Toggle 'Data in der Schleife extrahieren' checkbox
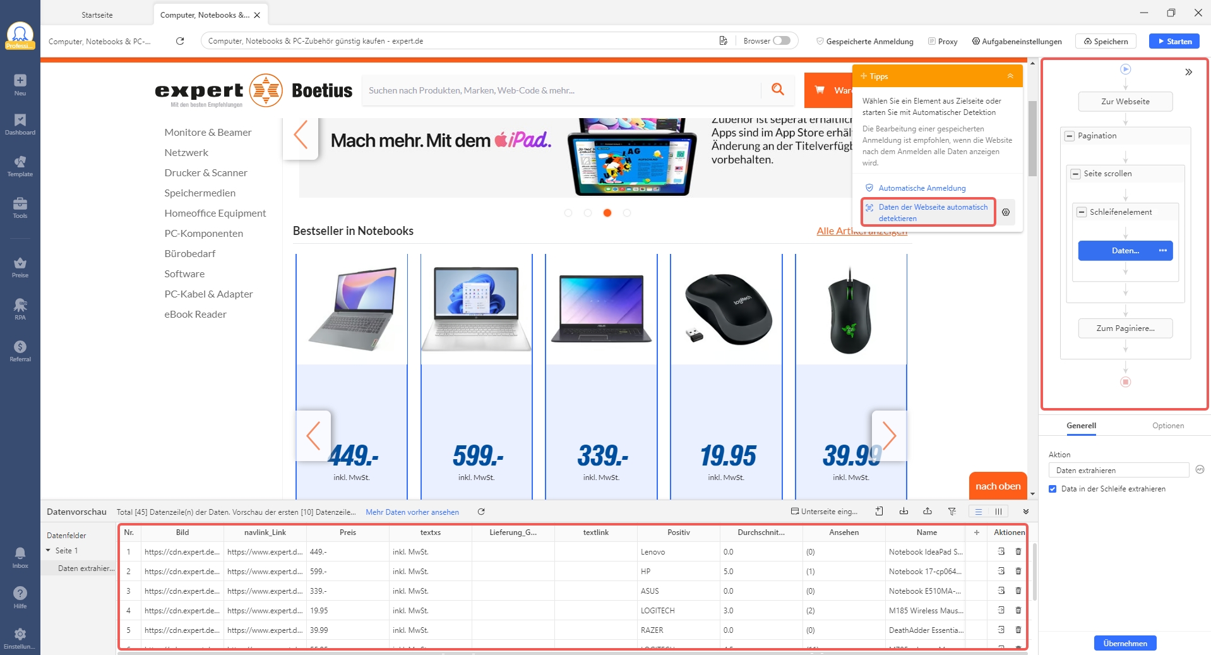1211x655 pixels. click(x=1053, y=489)
